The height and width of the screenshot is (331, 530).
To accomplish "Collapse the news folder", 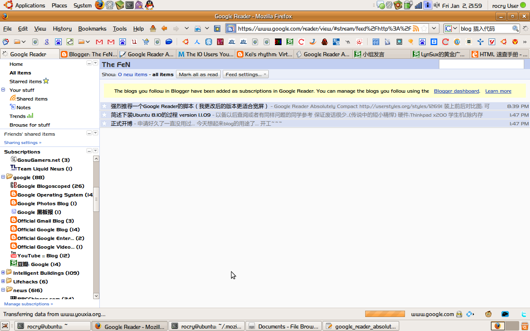I will pos(3,290).
